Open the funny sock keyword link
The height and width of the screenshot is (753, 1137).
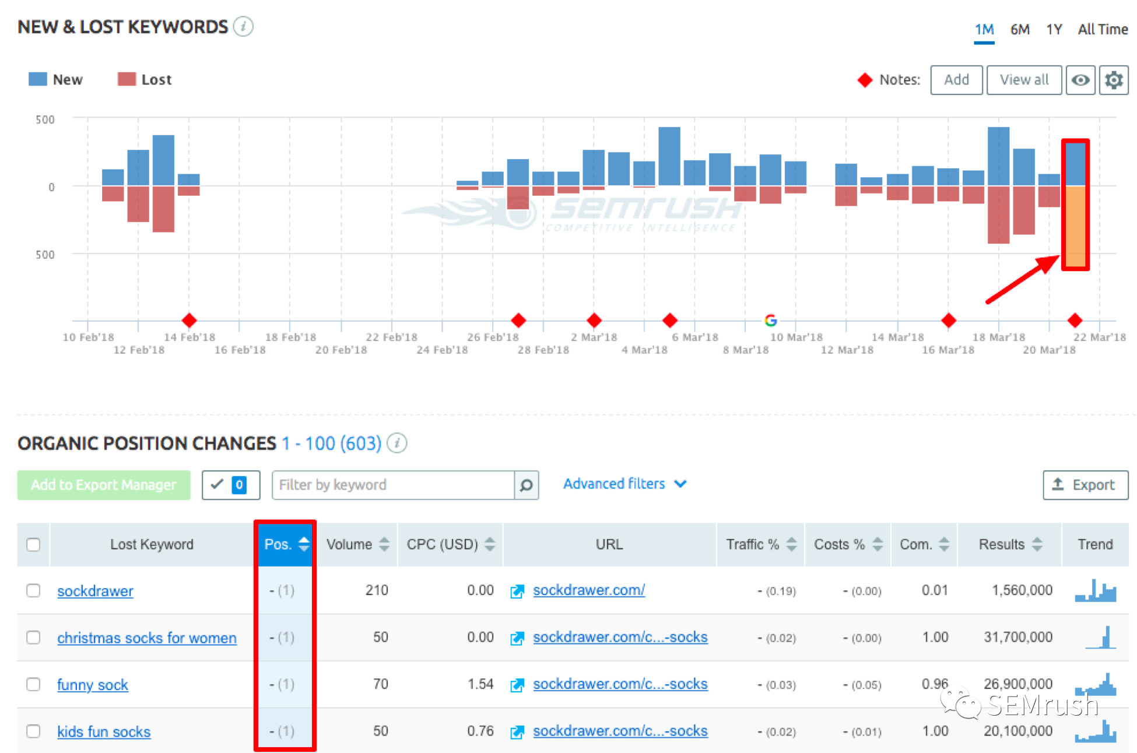point(92,685)
